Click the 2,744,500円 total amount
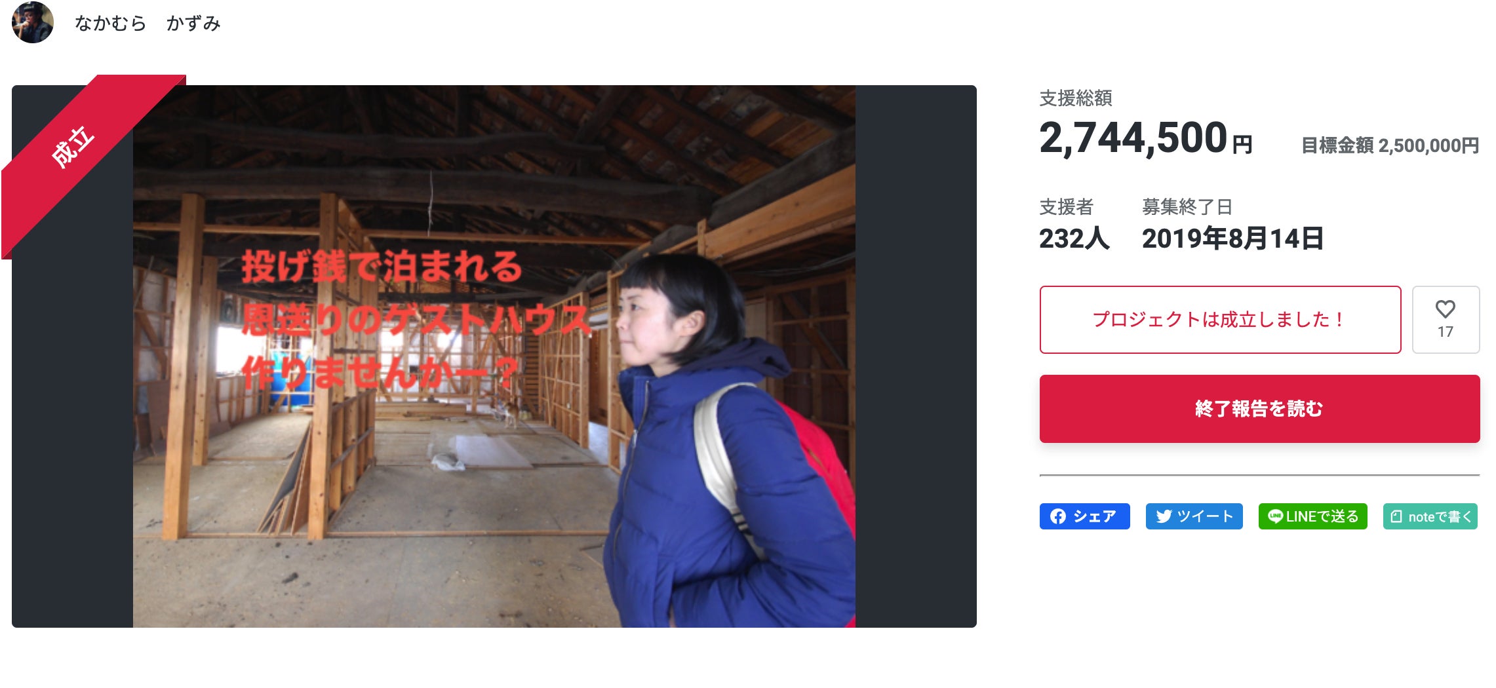The width and height of the screenshot is (1496, 688). (x=1145, y=138)
